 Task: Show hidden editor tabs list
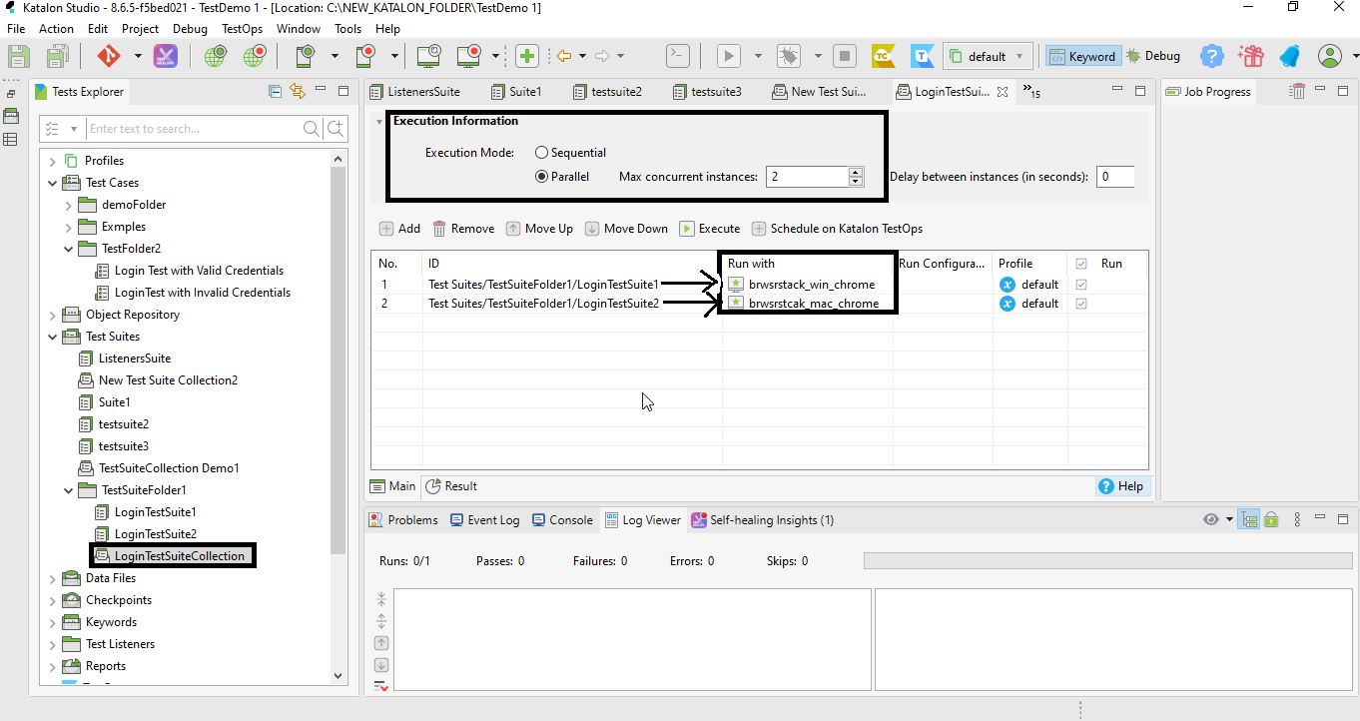1031,92
